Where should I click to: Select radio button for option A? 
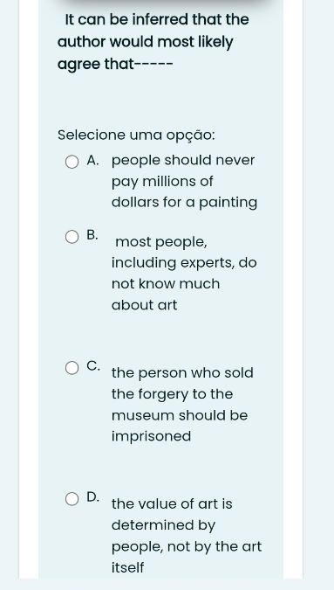72,163
